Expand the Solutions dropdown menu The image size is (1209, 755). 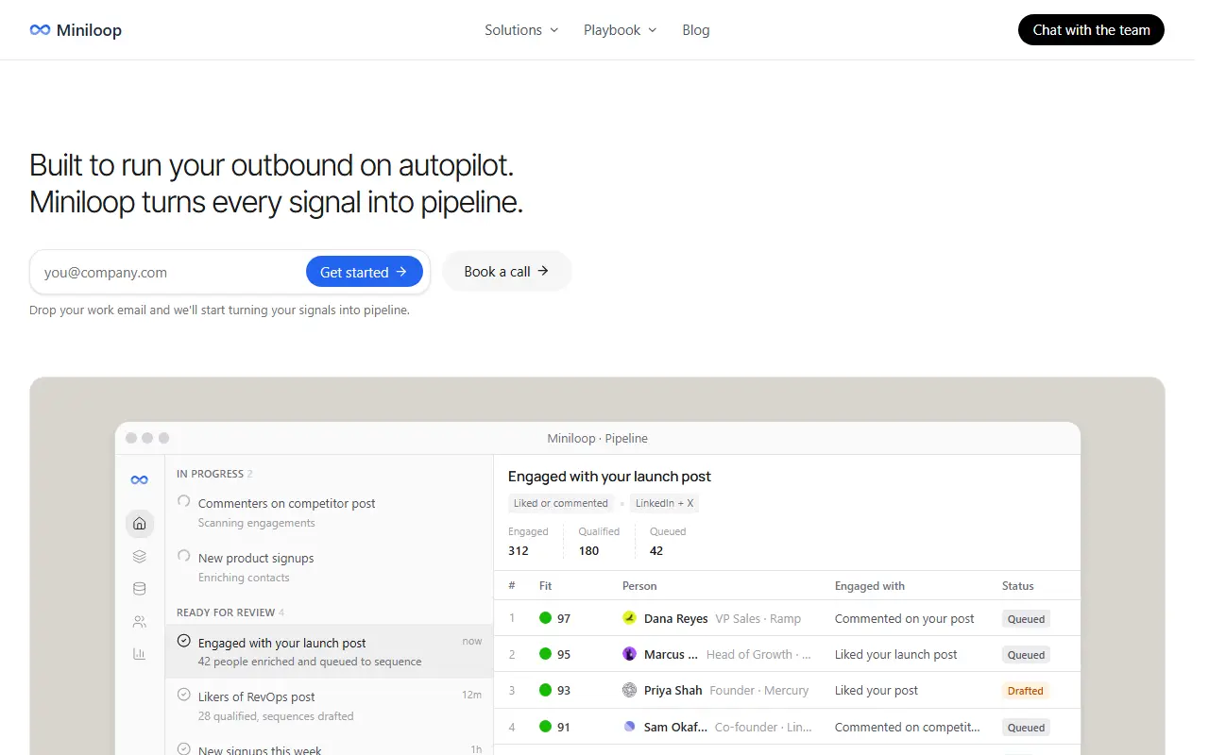[x=521, y=30]
